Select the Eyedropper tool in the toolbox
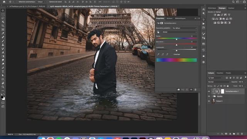 pos(3,33)
